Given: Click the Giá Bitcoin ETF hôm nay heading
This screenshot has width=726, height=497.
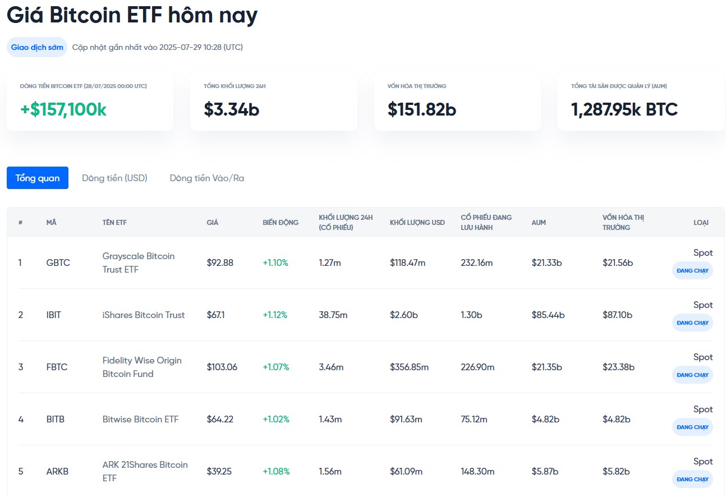Looking at the screenshot, I should [132, 15].
